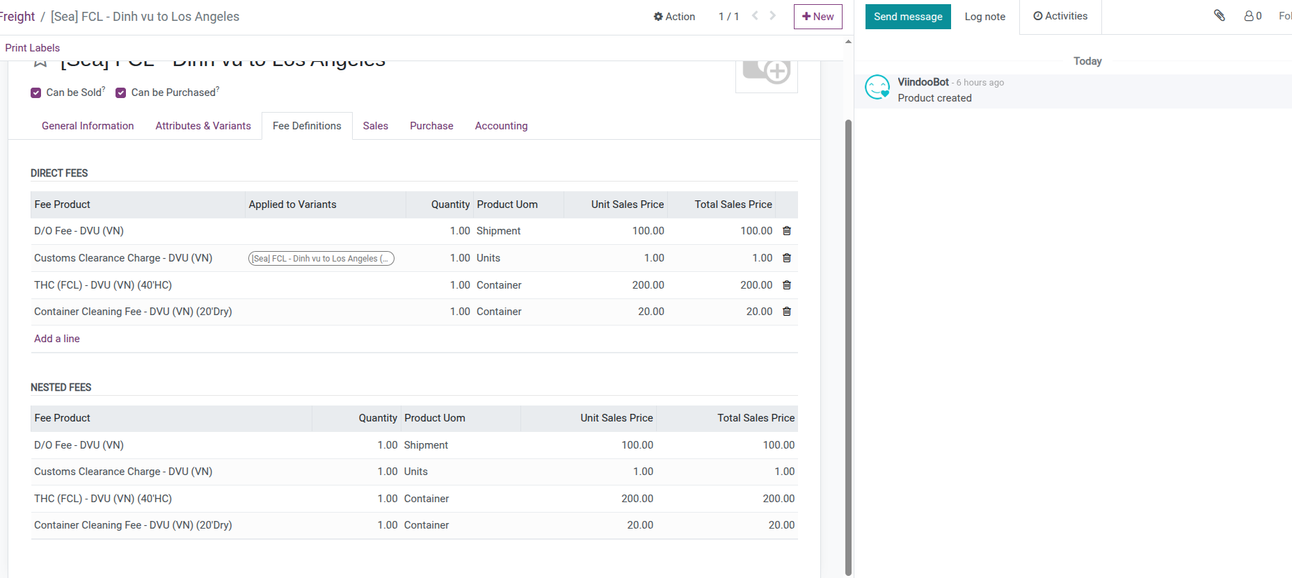Open the Accounting tab

tap(501, 126)
